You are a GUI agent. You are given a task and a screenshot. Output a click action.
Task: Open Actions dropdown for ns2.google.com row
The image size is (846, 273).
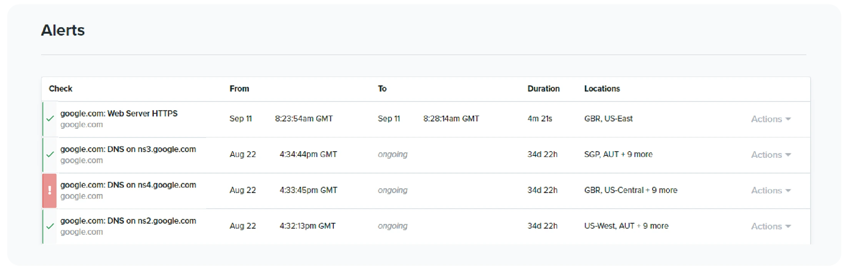point(771,226)
